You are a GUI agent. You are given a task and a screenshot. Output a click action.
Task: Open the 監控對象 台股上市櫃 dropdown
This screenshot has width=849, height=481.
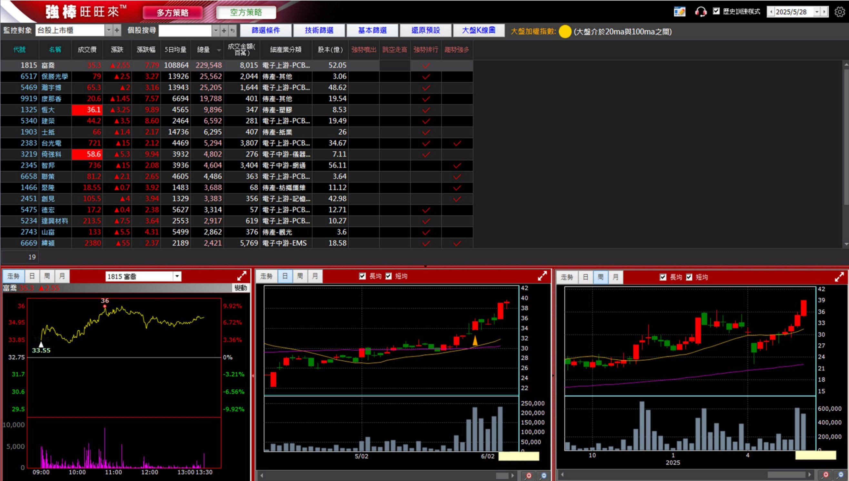[x=109, y=30]
